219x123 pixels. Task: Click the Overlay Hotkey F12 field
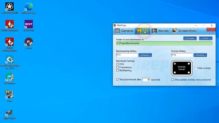[x=182, y=55]
